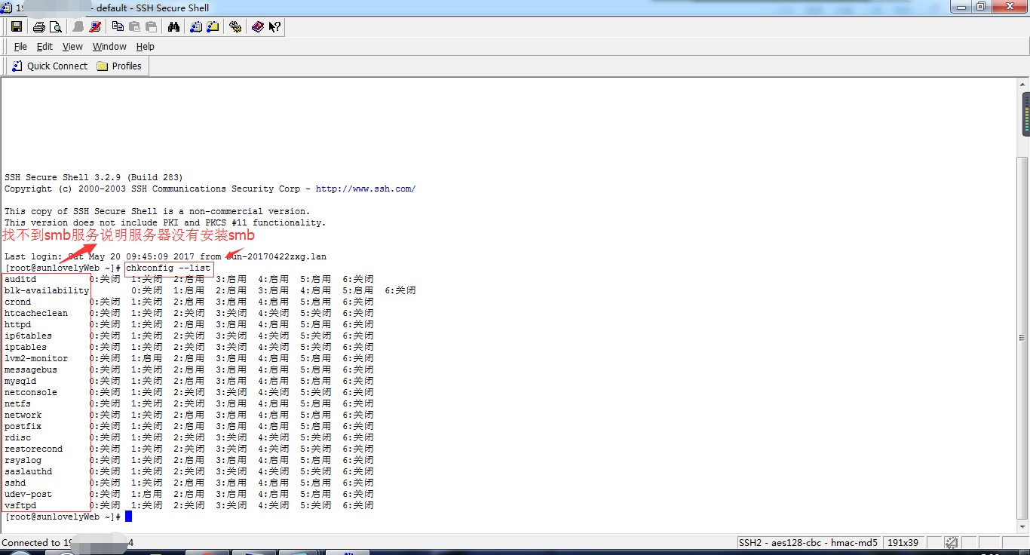The height and width of the screenshot is (555, 1030).
Task: Click the ip6tables service name
Action: [x=29, y=336]
